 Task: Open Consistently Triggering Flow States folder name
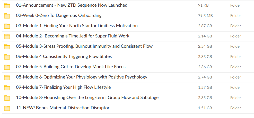(64, 56)
